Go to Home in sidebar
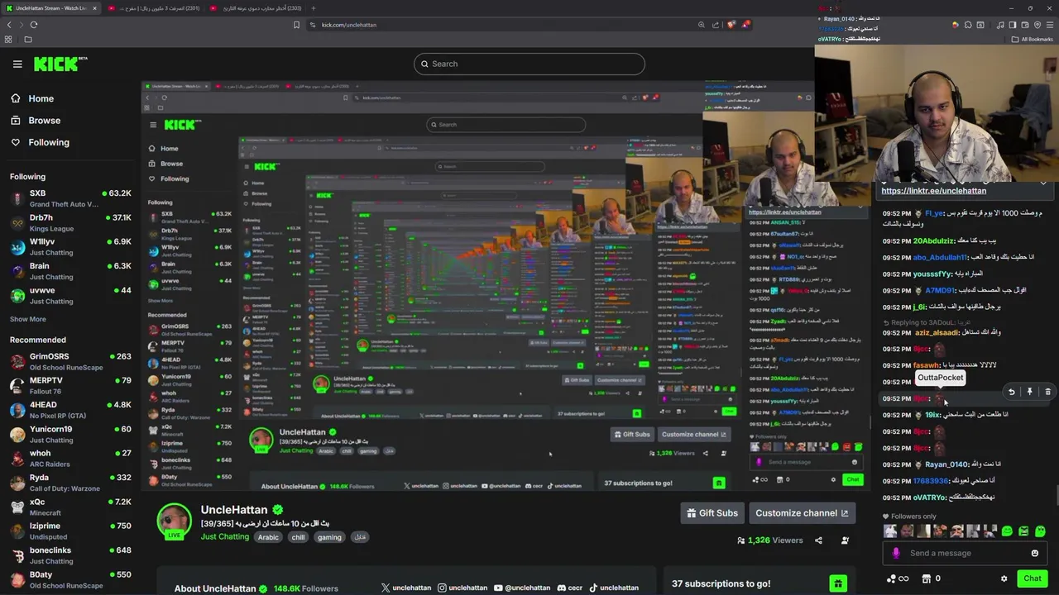This screenshot has width=1059, height=595. click(33, 98)
